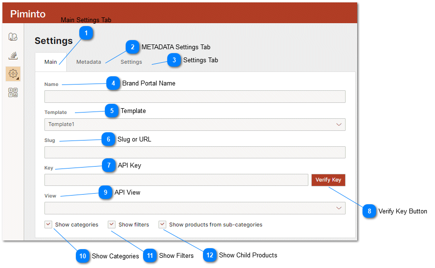Select the settings gear icon in the sidebar

13,74
